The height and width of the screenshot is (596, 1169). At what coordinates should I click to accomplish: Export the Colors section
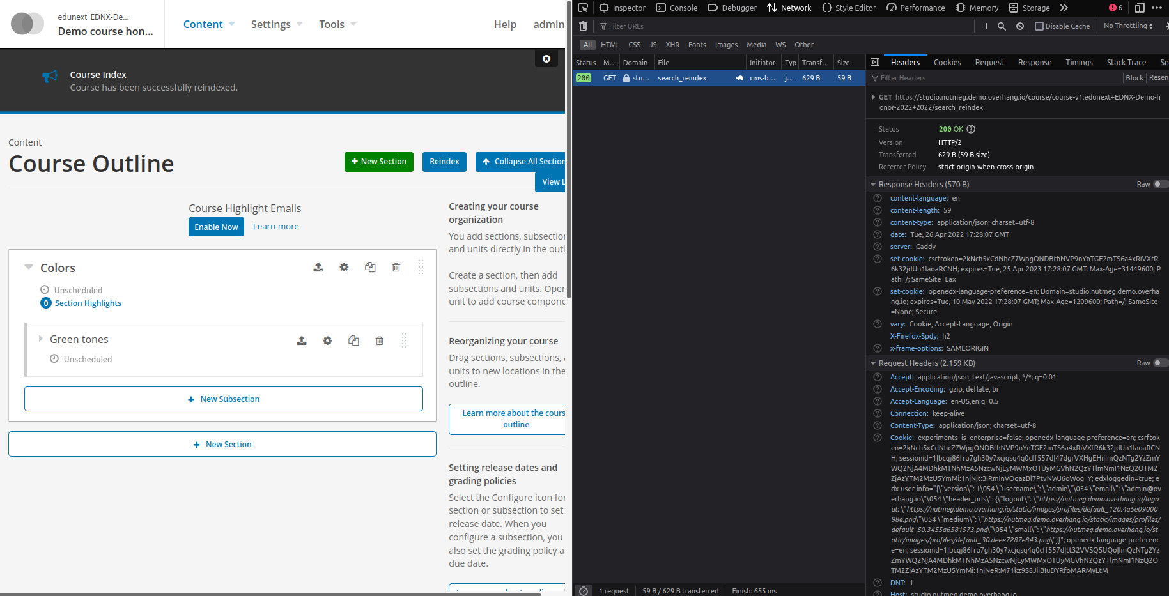(318, 267)
